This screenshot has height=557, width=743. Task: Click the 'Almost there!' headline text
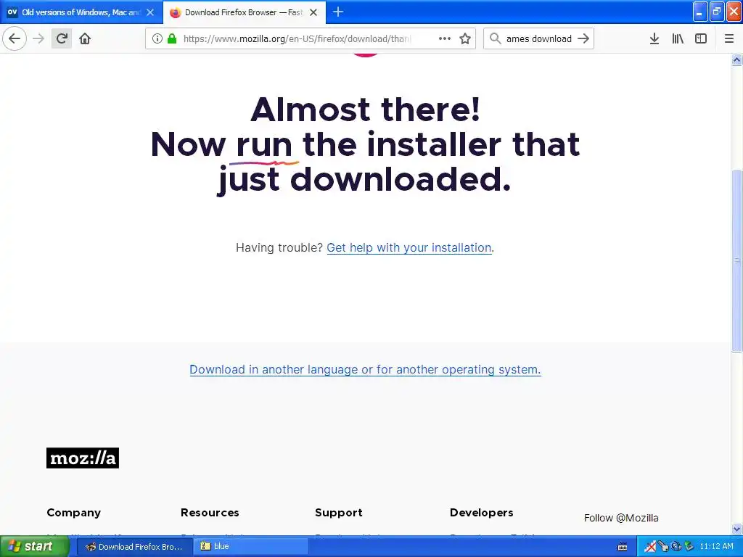366,110
